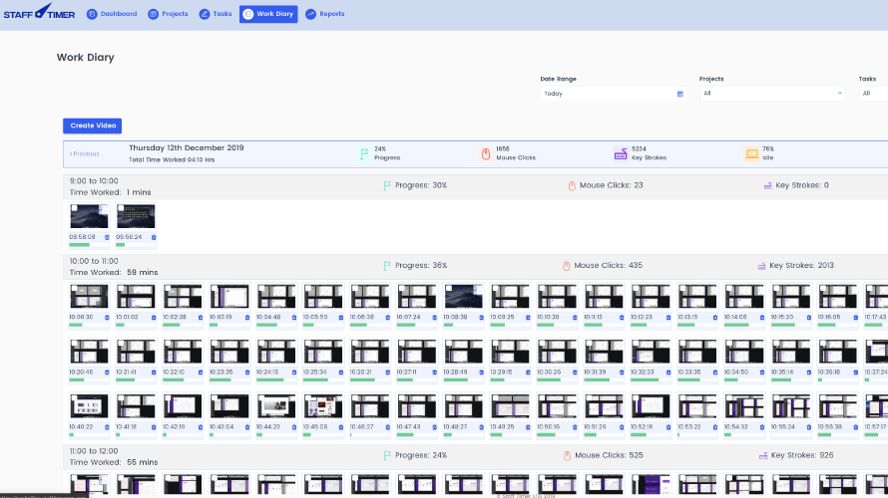Open the Tasks filter dropdown
Image resolution: width=888 pixels, height=498 pixels.
point(871,94)
